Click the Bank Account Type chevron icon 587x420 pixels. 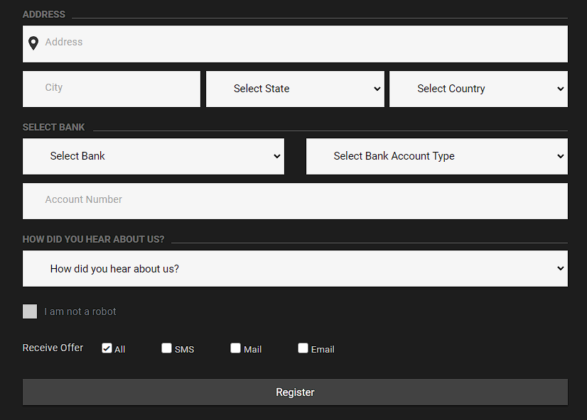tap(561, 156)
